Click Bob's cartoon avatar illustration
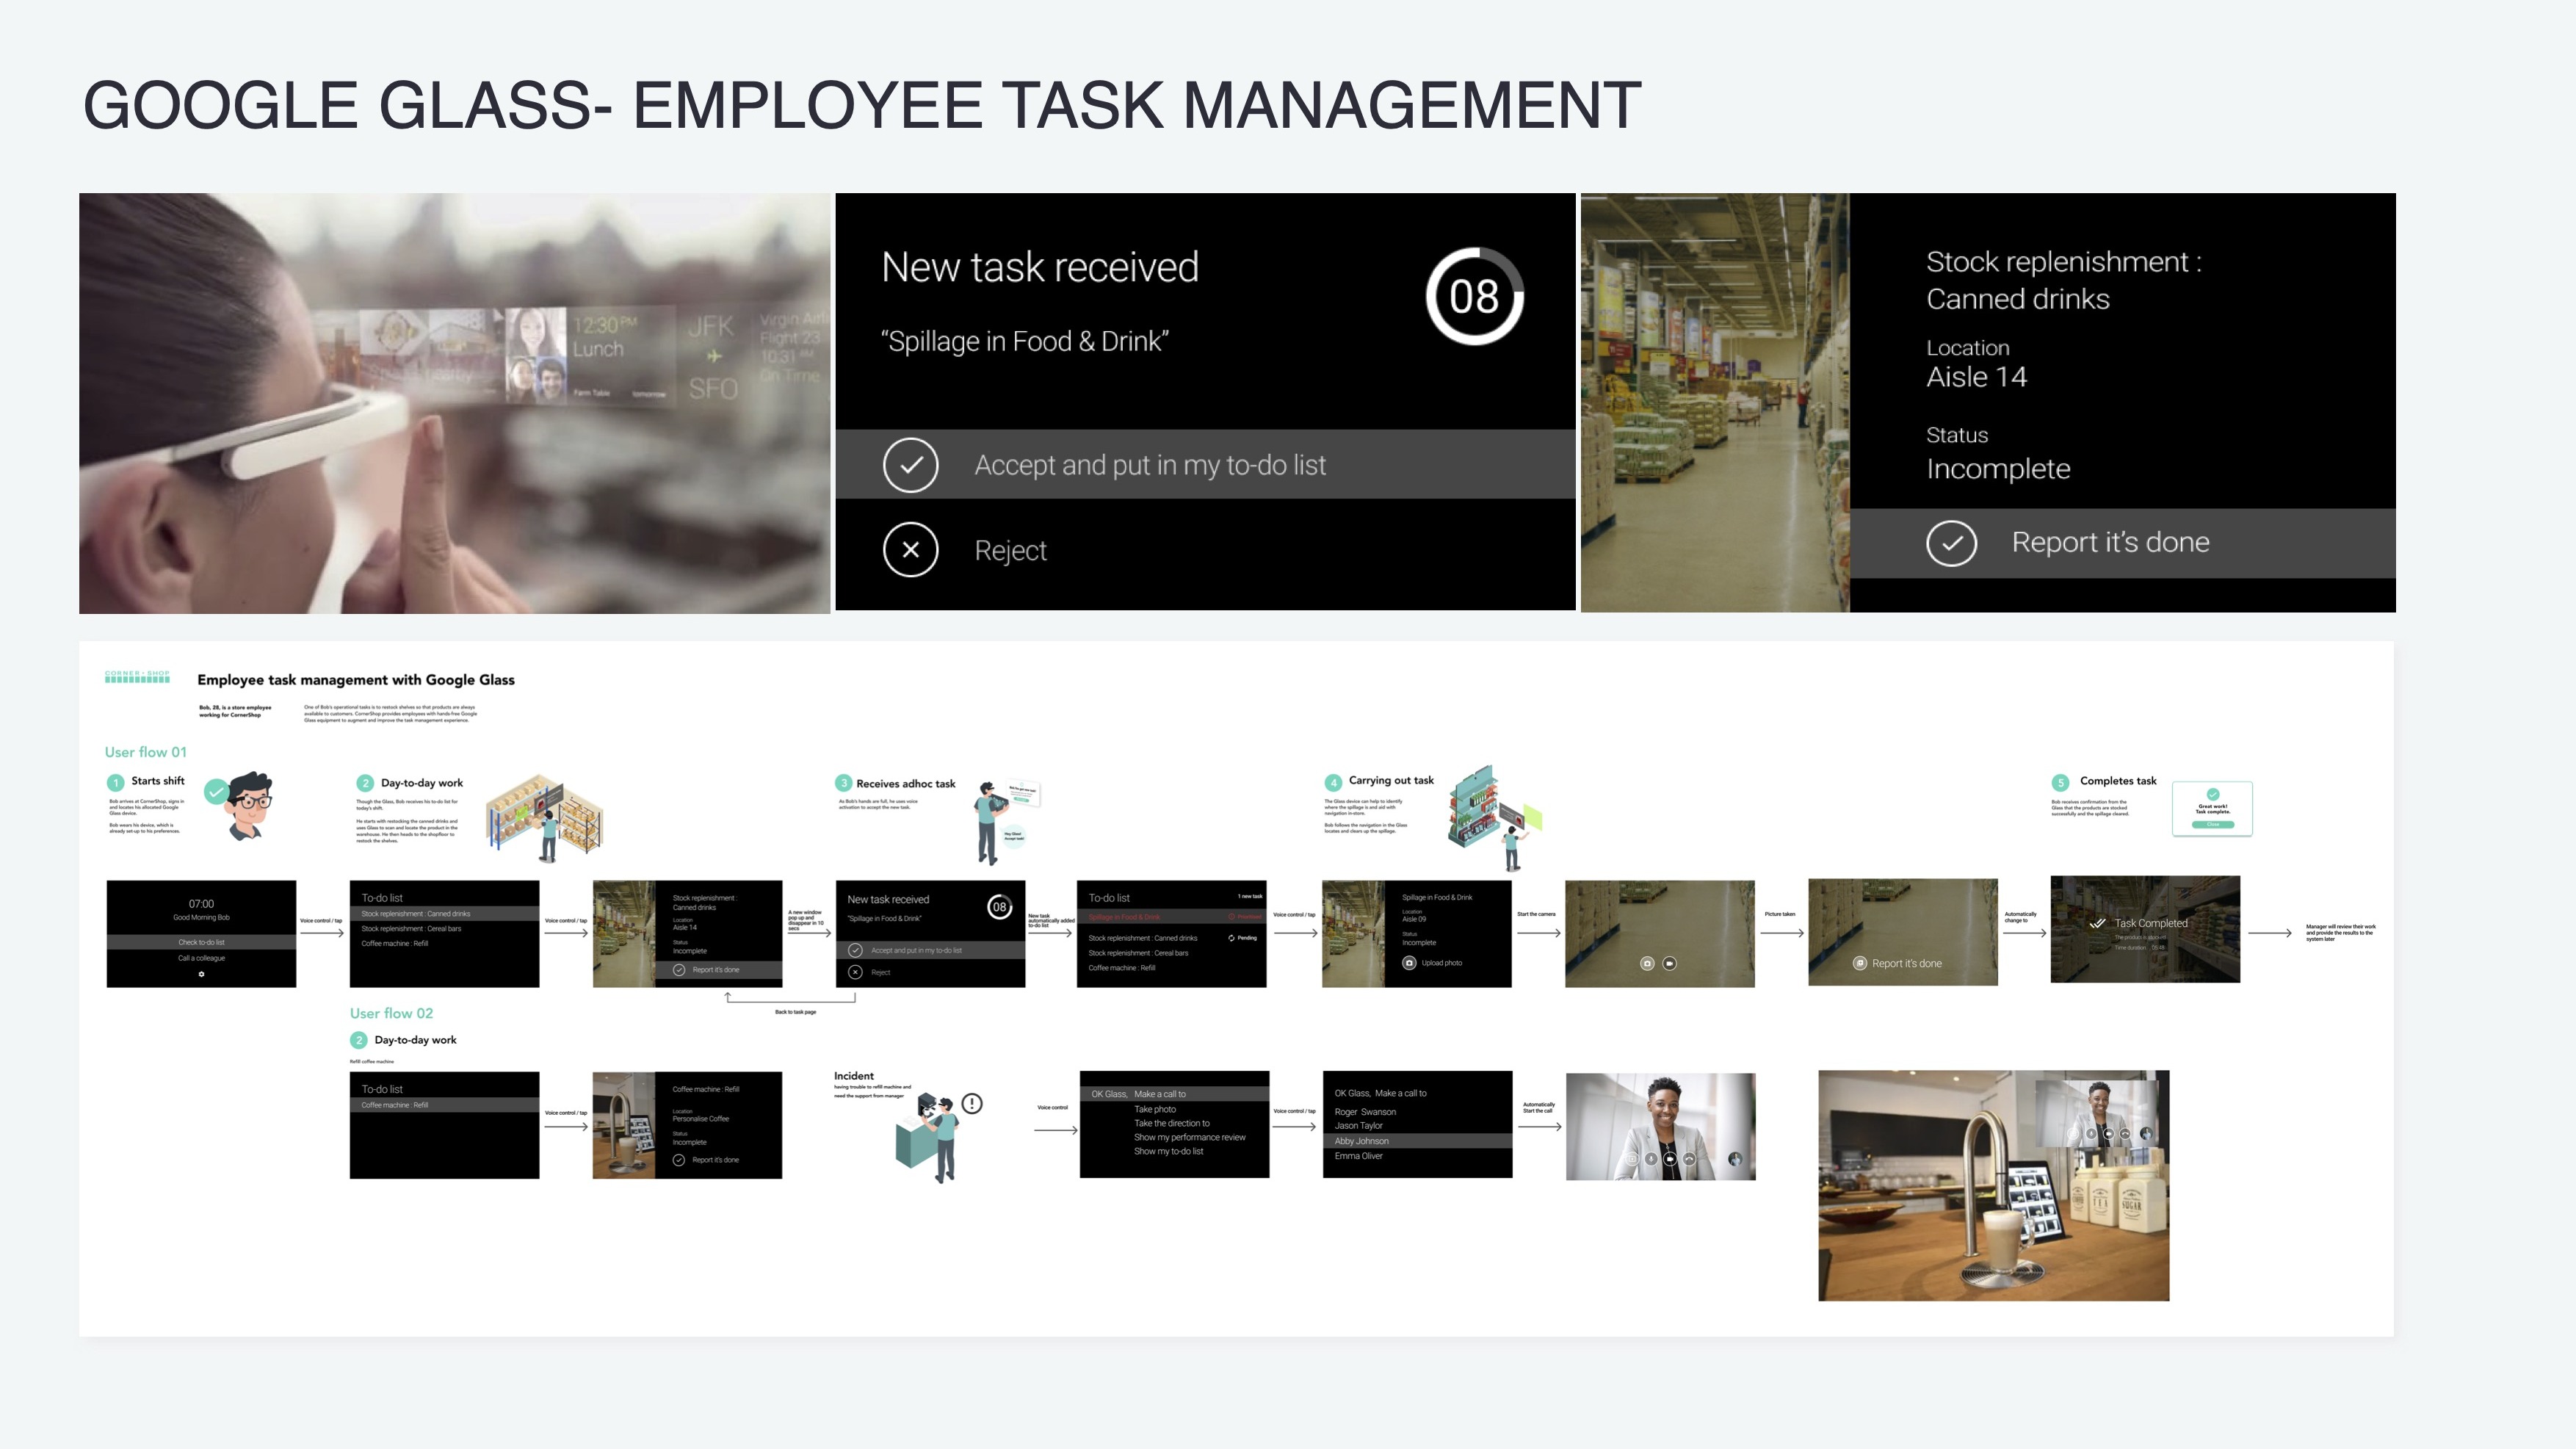The image size is (2576, 1449). click(x=249, y=806)
